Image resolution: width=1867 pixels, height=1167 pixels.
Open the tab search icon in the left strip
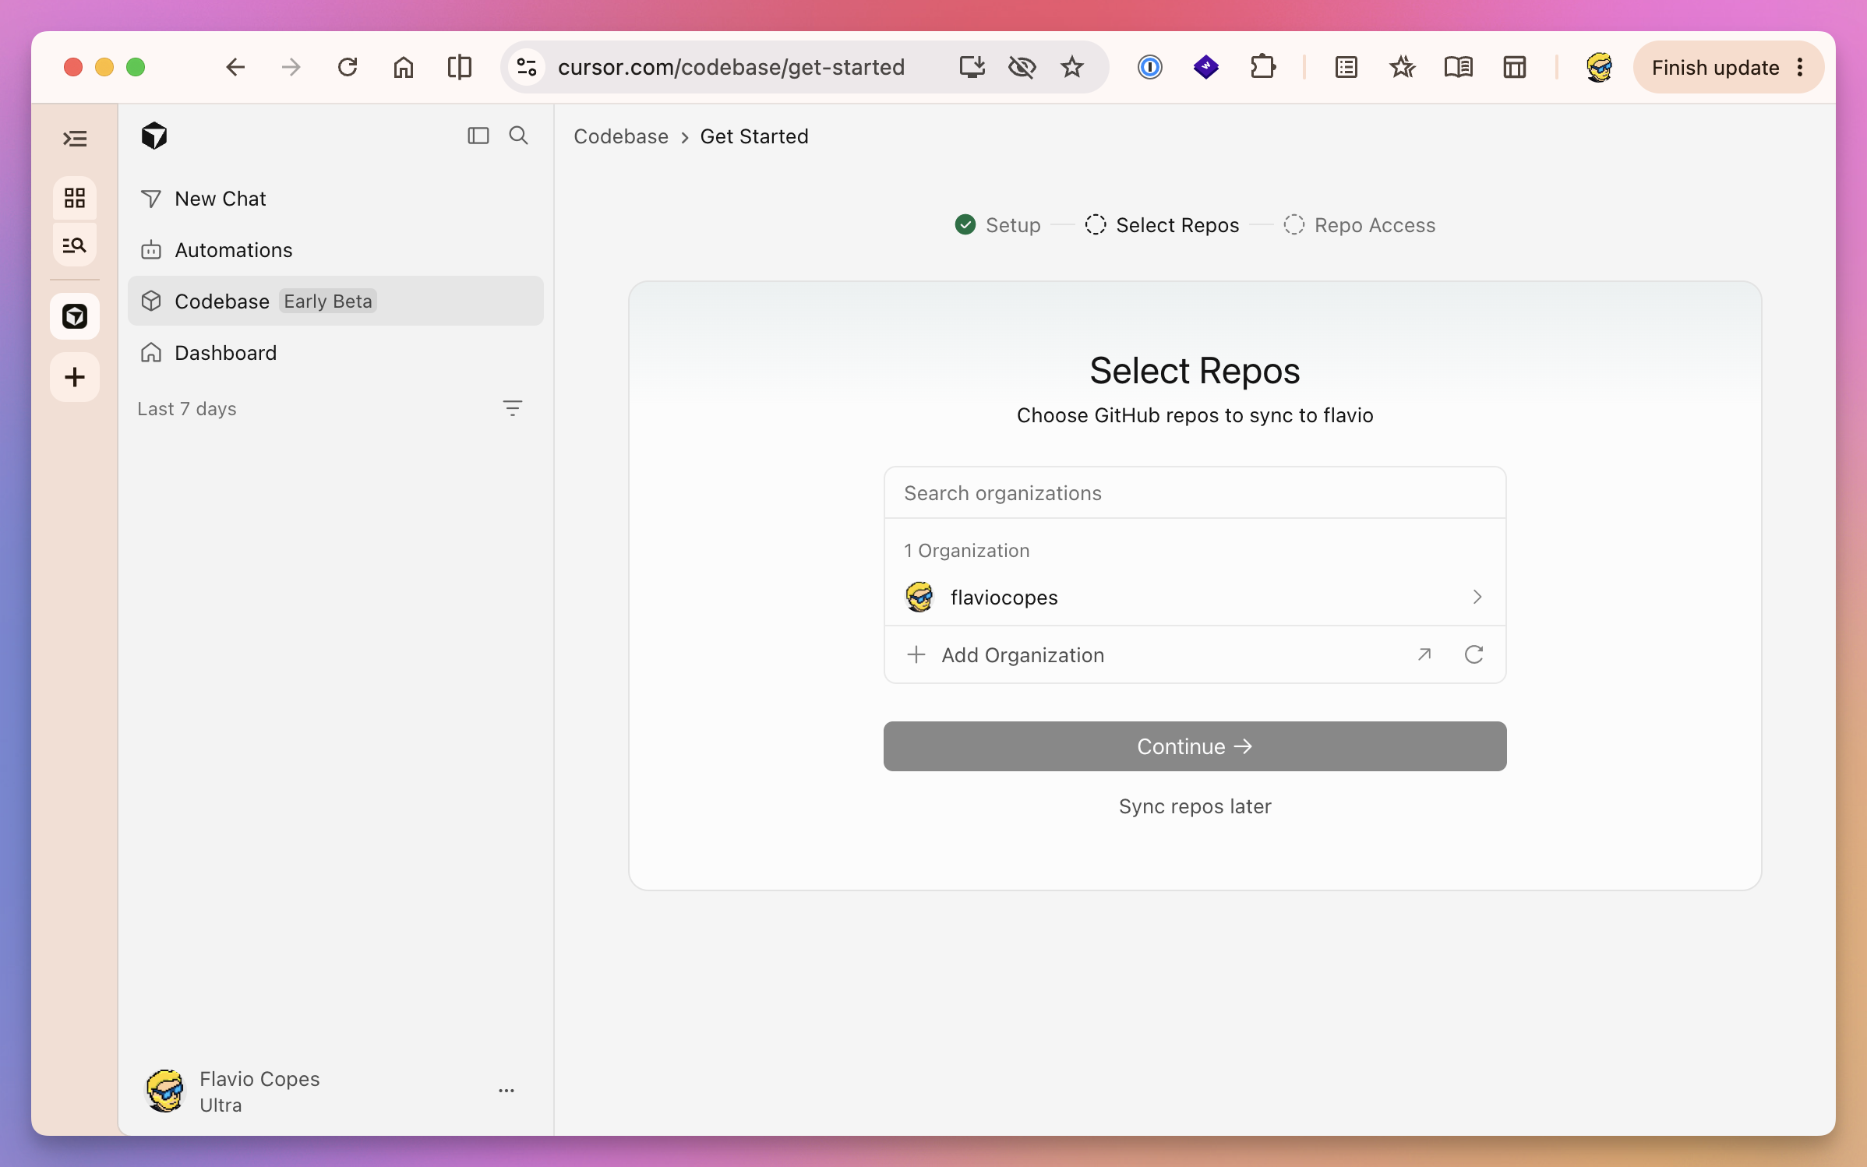pos(75,245)
